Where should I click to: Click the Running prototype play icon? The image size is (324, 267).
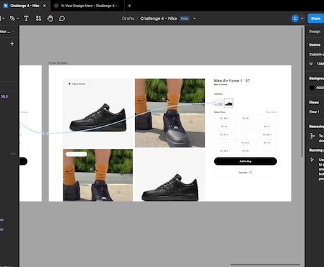[x=312, y=159]
